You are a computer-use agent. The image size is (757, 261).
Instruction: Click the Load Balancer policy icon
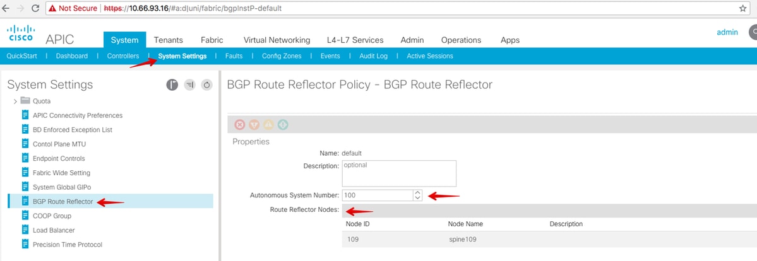click(x=25, y=229)
